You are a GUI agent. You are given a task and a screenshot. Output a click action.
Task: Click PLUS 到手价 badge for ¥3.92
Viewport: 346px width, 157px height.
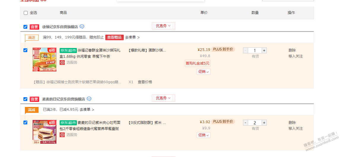click(x=223, y=121)
